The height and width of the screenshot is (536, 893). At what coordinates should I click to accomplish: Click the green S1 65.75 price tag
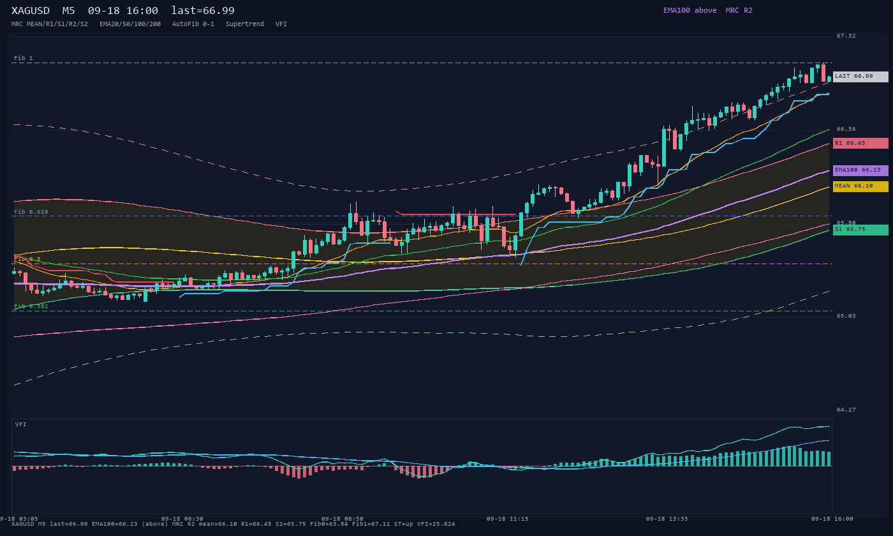pyautogui.click(x=860, y=230)
